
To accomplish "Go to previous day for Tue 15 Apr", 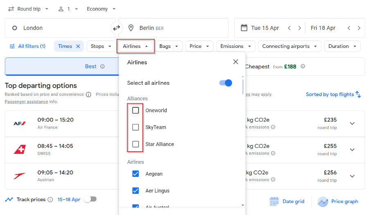I will point(289,28).
